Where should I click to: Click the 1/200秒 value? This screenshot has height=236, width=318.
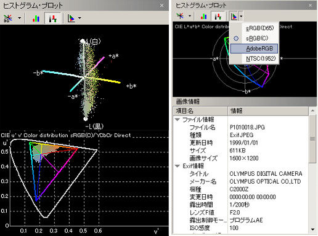[x=239, y=205]
